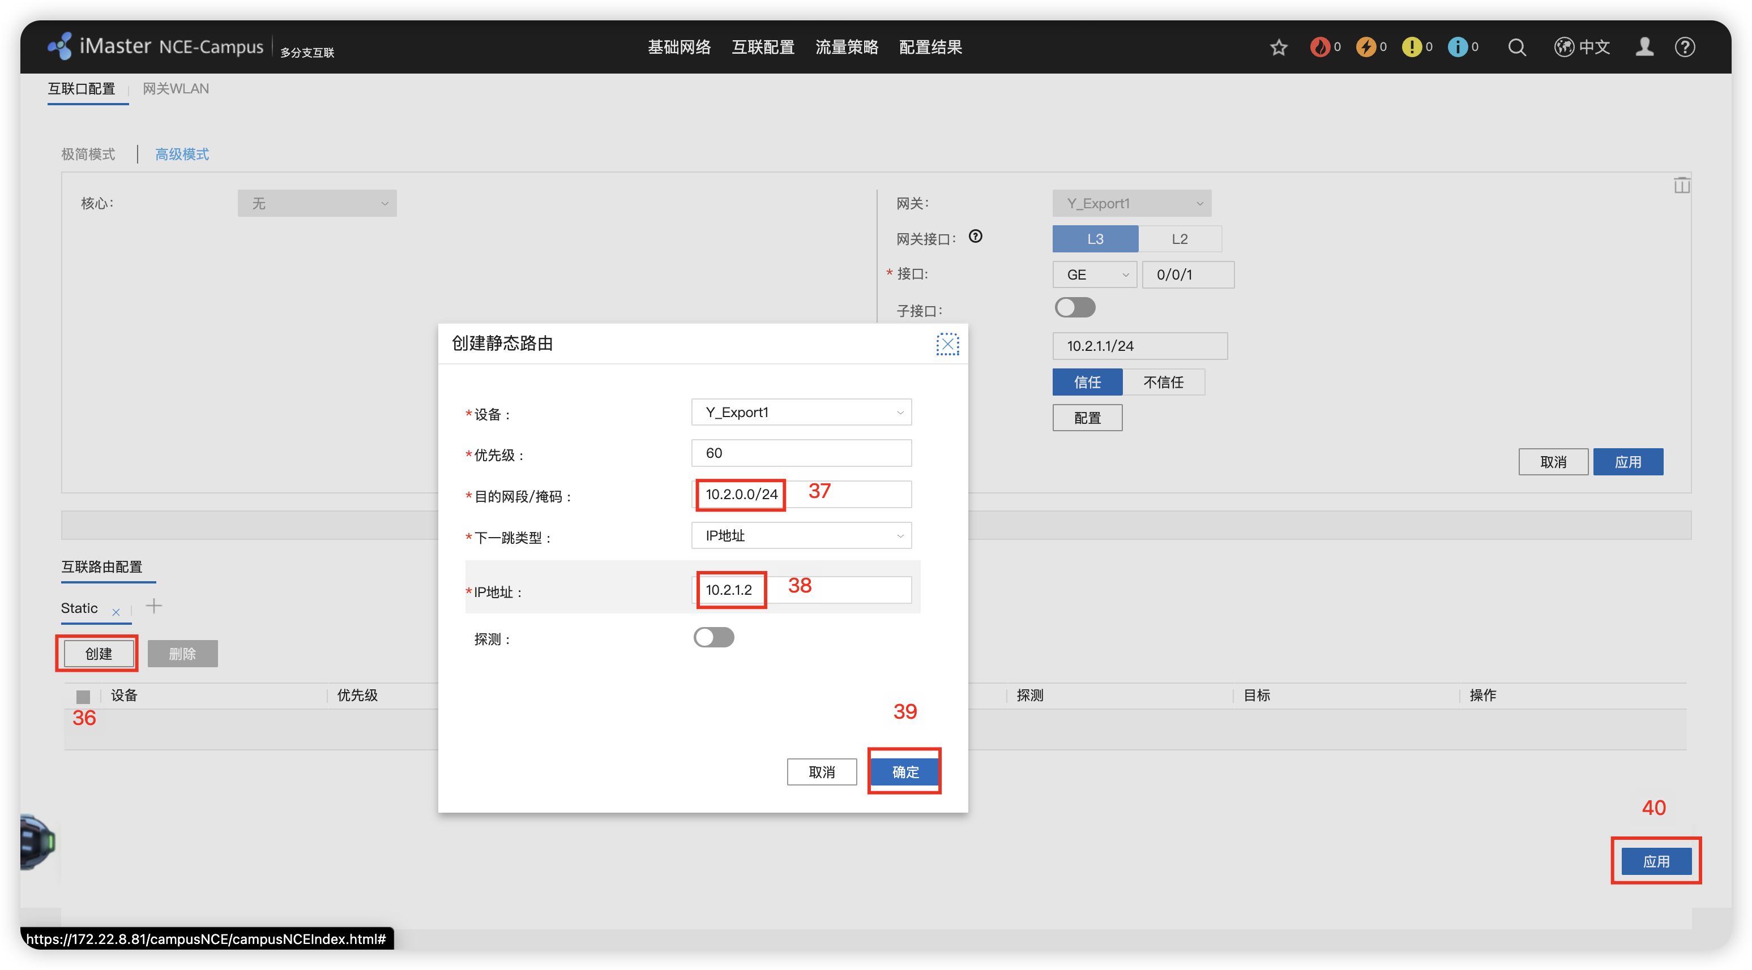Click the help question mark icon
This screenshot has width=1752, height=970.
tap(1685, 47)
